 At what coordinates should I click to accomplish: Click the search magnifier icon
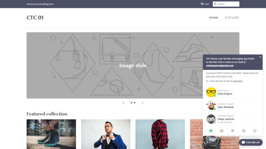click(x=215, y=4)
